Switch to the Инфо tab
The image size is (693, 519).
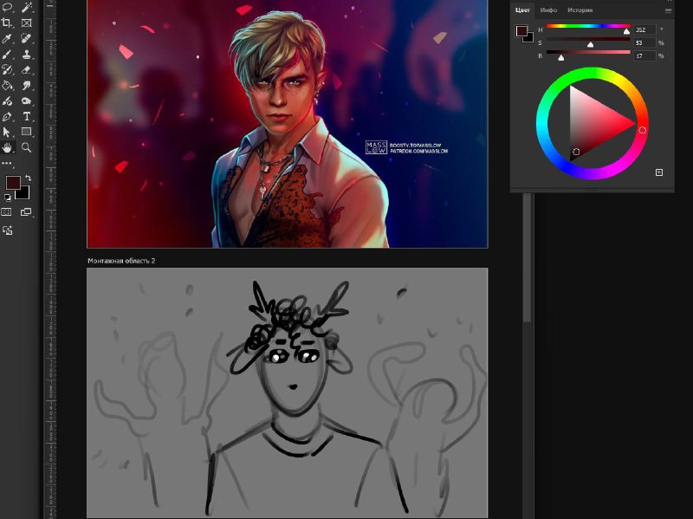[548, 10]
